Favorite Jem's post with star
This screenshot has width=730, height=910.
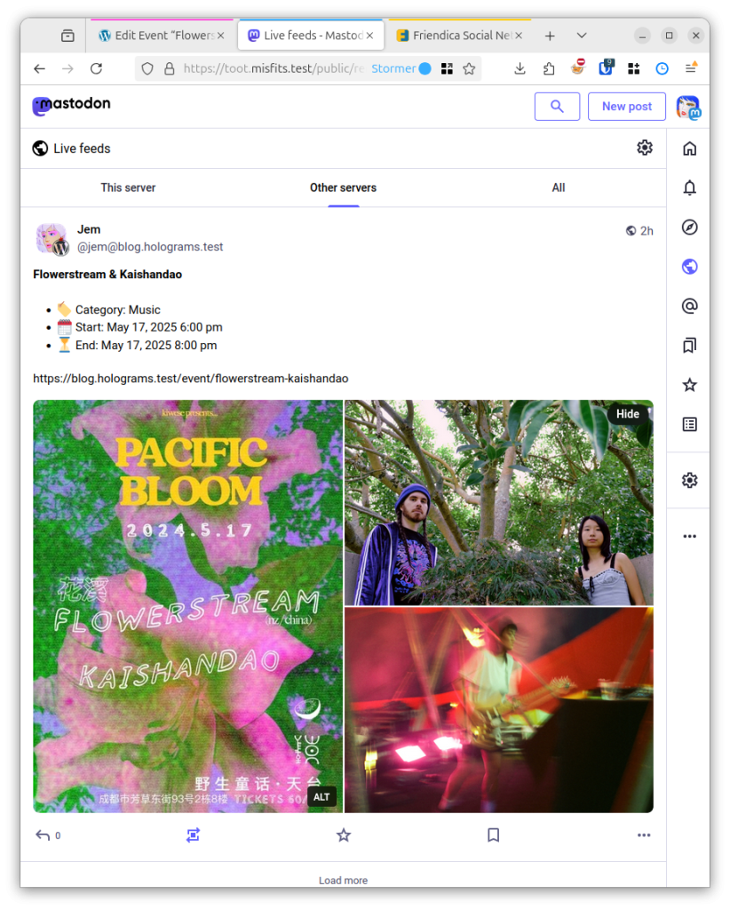(x=344, y=835)
